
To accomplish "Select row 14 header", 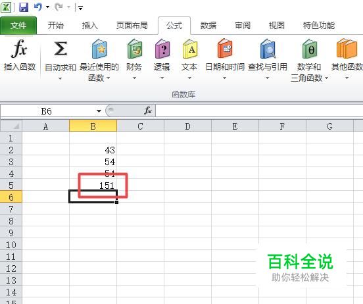I will point(11,291).
